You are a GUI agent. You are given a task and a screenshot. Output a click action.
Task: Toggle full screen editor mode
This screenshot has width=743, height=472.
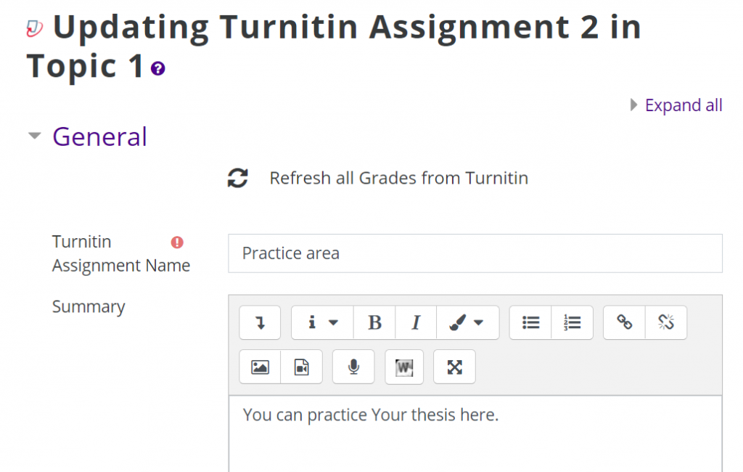click(x=454, y=367)
